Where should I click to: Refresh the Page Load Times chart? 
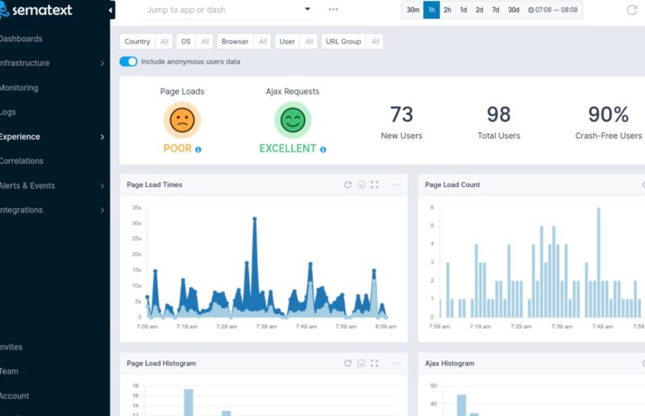click(347, 185)
